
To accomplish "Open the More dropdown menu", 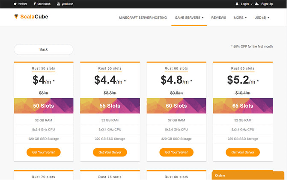I will 240,18.
